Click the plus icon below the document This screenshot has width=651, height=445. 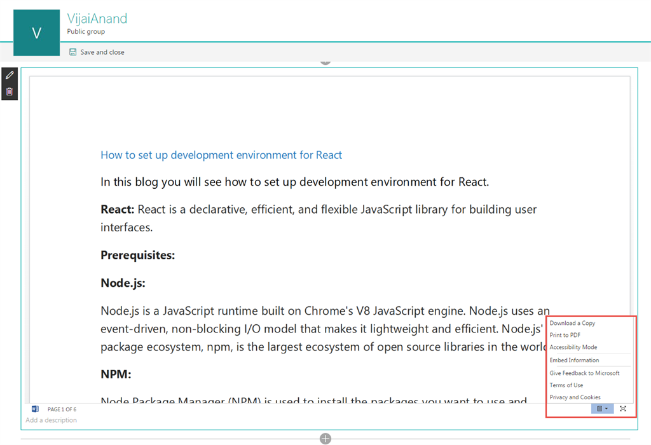tap(325, 438)
